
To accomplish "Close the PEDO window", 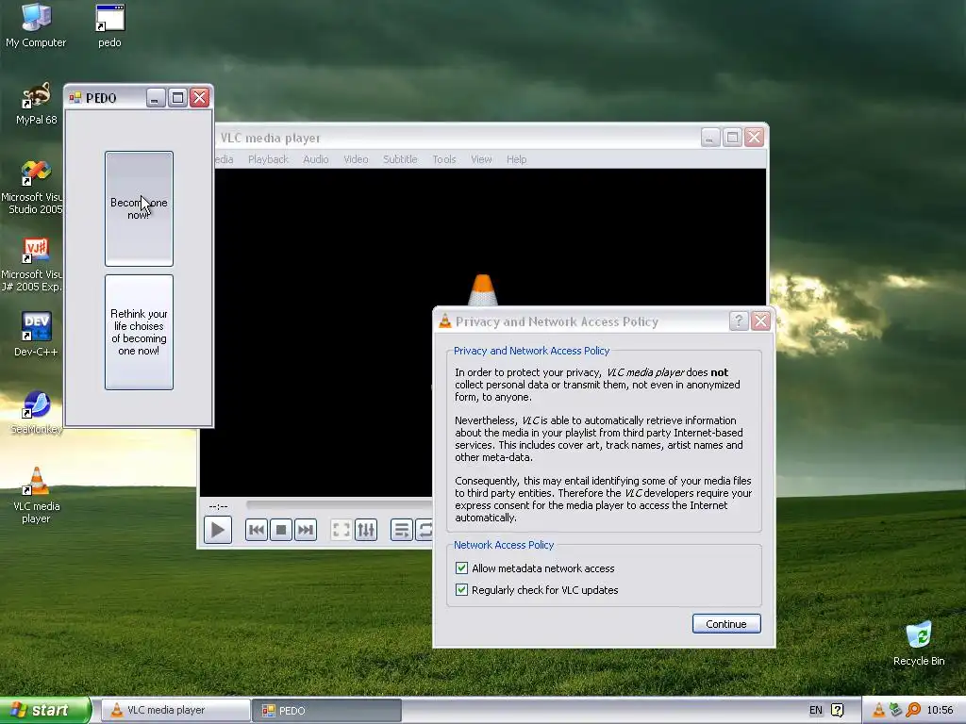I will (200, 98).
